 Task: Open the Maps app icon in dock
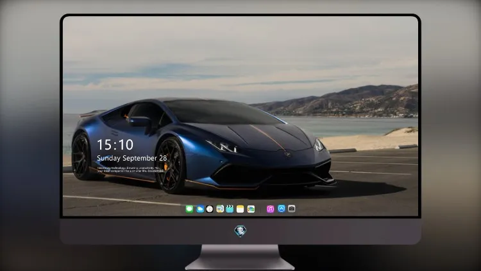(220, 209)
